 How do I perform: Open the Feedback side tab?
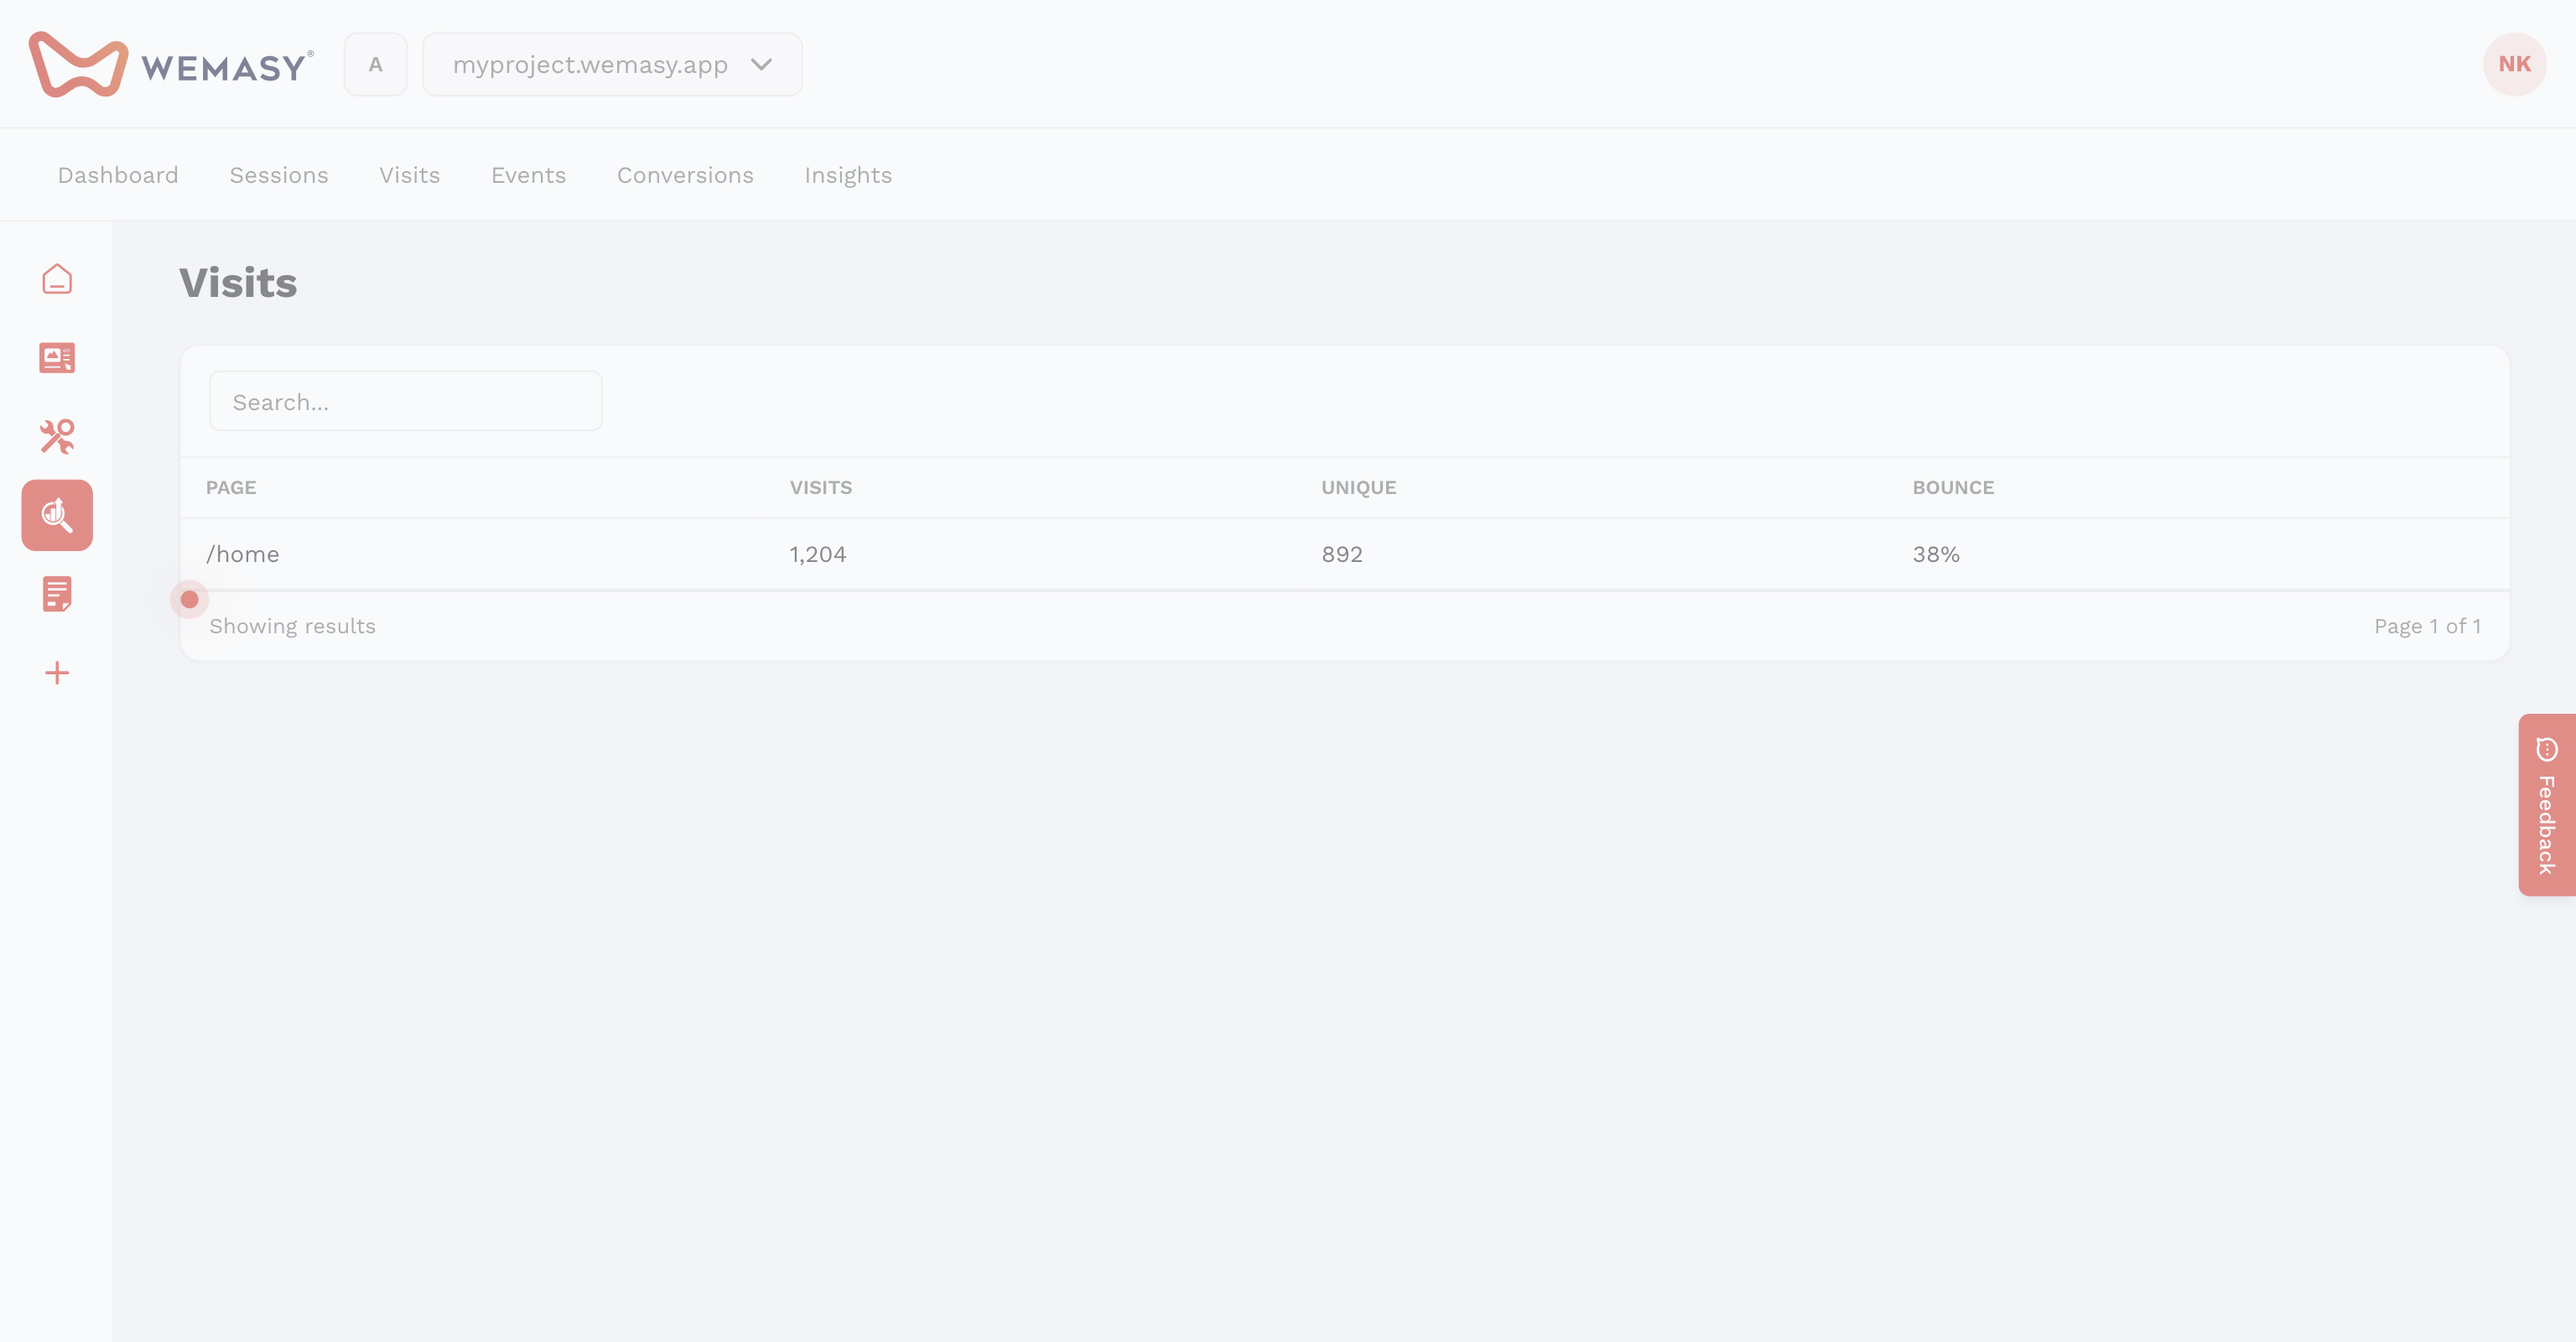pos(2547,805)
